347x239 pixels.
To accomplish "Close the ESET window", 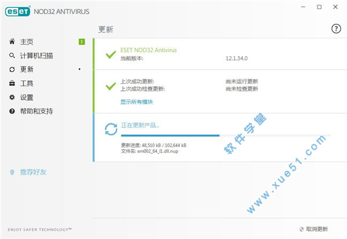I will point(335,7).
